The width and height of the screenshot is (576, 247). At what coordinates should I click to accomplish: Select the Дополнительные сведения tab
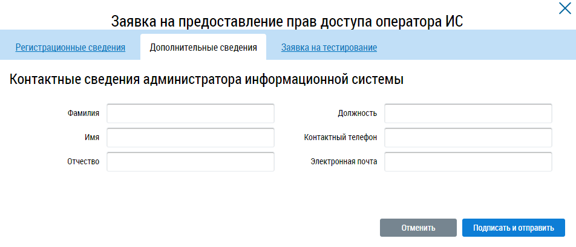point(203,47)
